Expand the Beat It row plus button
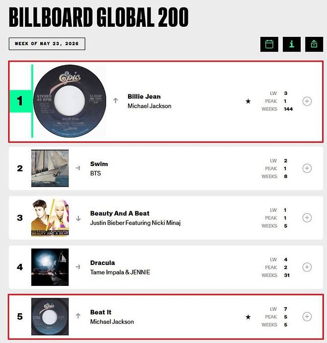 307,317
